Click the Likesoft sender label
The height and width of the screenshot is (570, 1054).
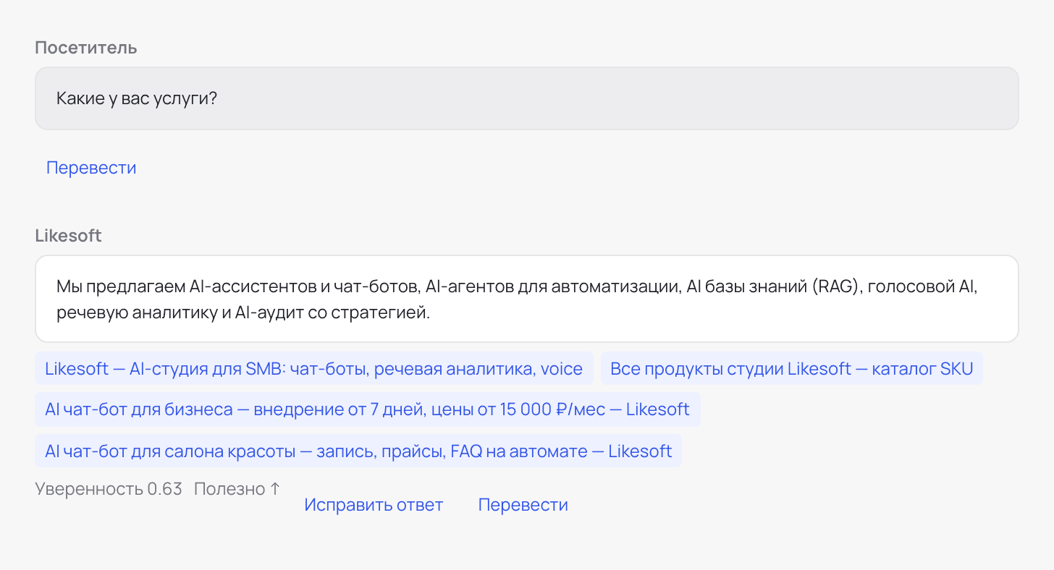click(69, 235)
